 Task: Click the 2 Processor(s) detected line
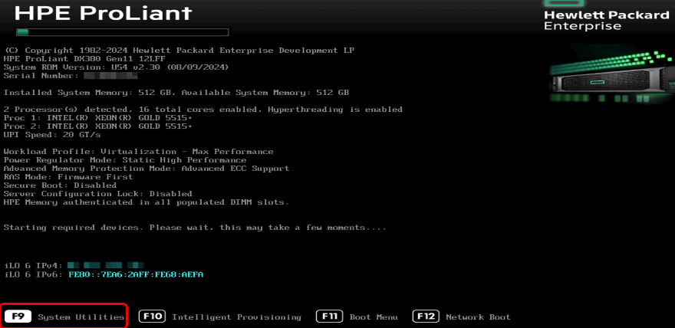202,110
